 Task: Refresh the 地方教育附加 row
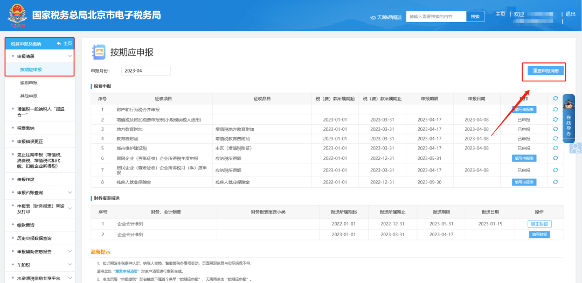click(x=555, y=129)
